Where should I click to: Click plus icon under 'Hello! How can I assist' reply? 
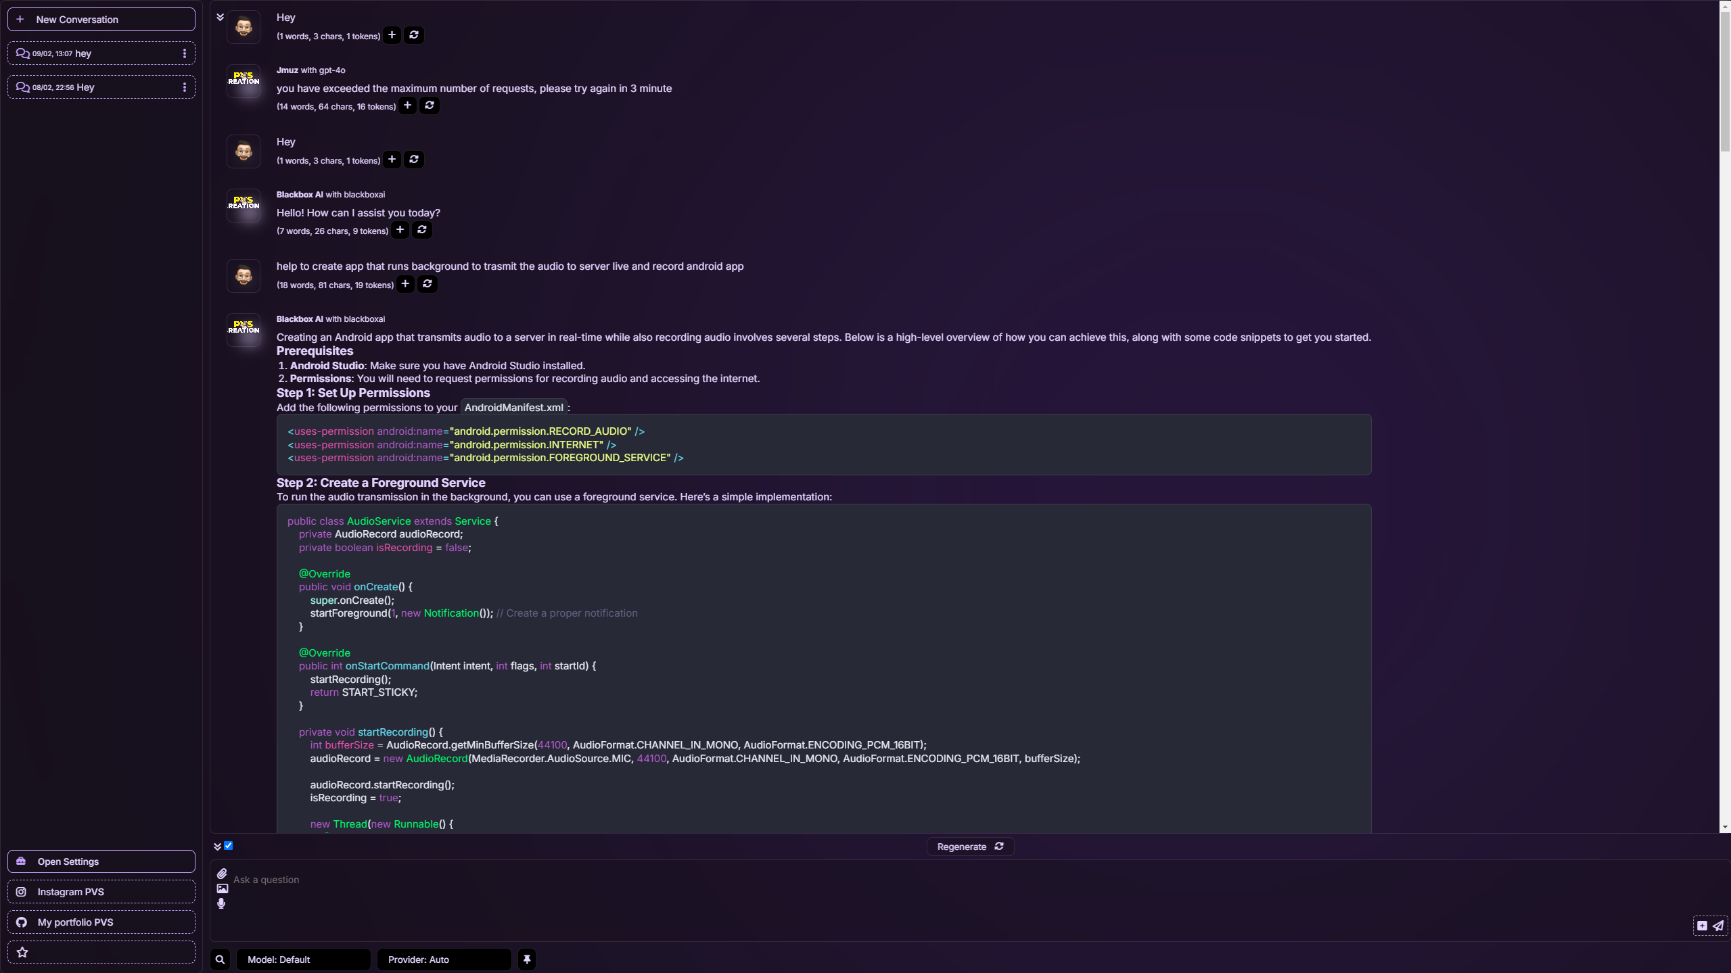coord(400,230)
